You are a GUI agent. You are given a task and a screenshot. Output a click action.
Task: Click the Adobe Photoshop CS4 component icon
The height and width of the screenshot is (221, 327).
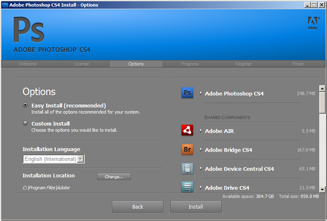[x=187, y=93]
